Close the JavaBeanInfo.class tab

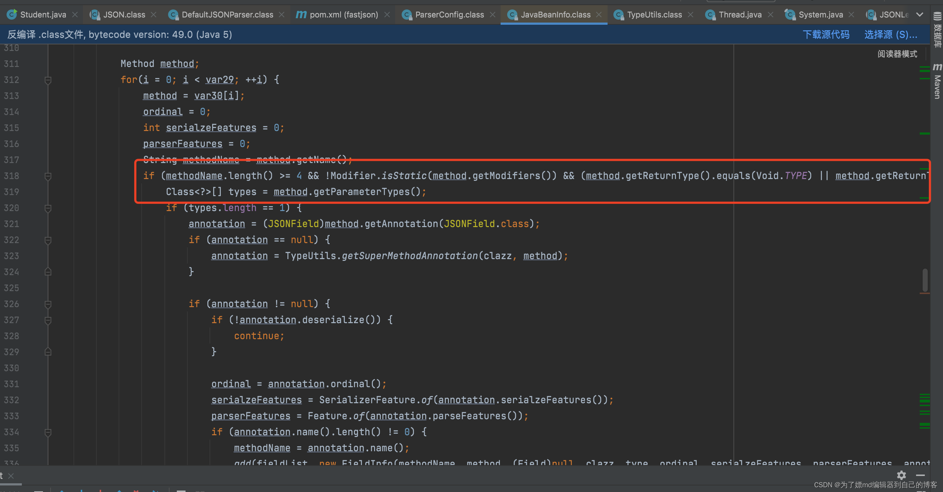coord(599,15)
